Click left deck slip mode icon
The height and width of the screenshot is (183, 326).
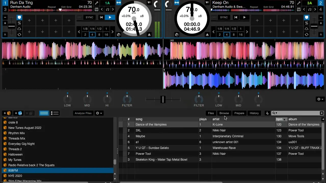[x=119, y=35]
